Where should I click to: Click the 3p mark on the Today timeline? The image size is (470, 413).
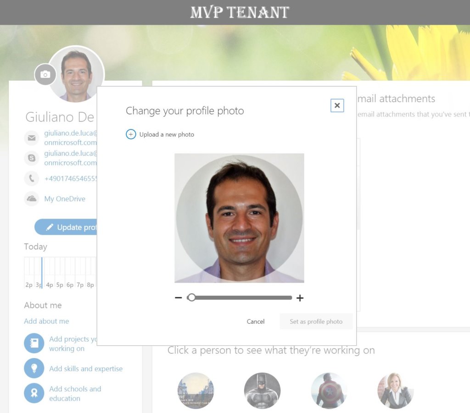coord(39,285)
